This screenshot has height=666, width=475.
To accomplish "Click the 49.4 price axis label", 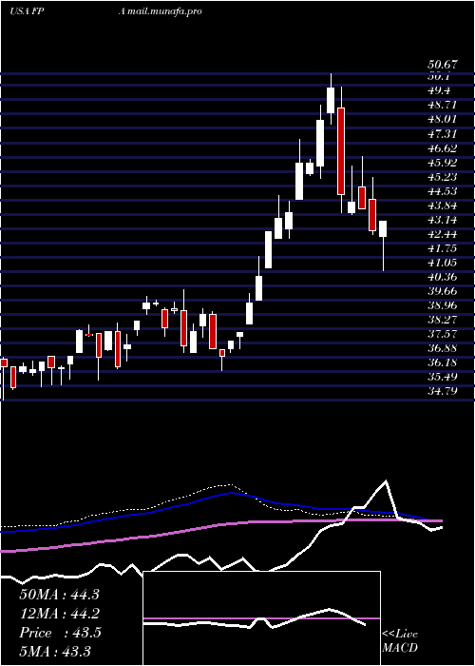I will pos(439,90).
